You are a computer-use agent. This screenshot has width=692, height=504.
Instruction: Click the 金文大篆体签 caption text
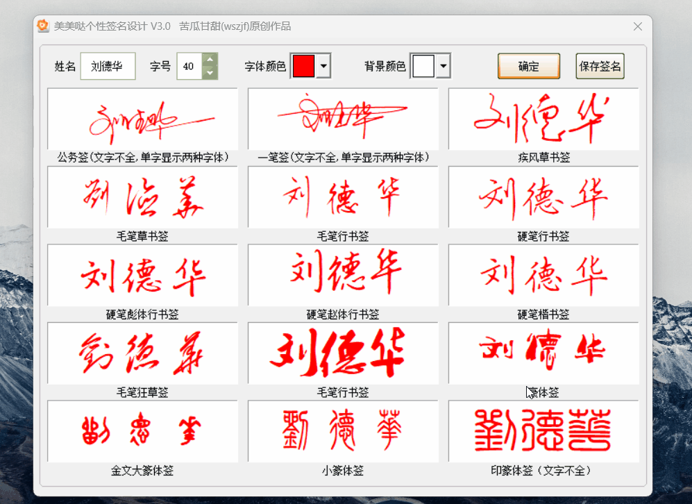click(142, 471)
